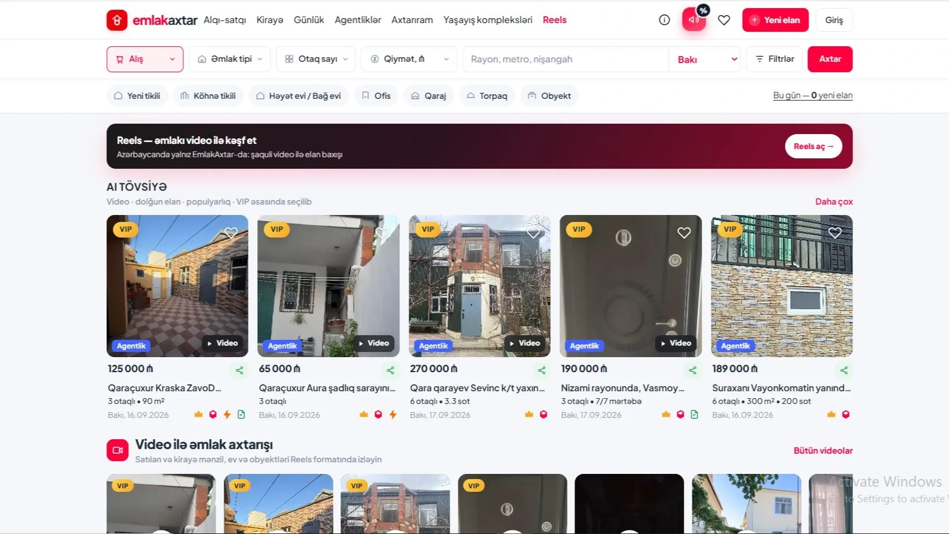Open the info circle icon in header

click(665, 20)
